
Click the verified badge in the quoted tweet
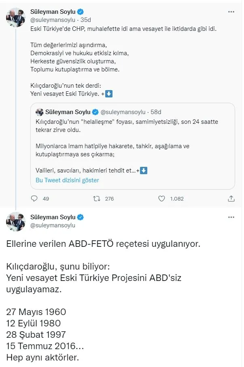95,112
